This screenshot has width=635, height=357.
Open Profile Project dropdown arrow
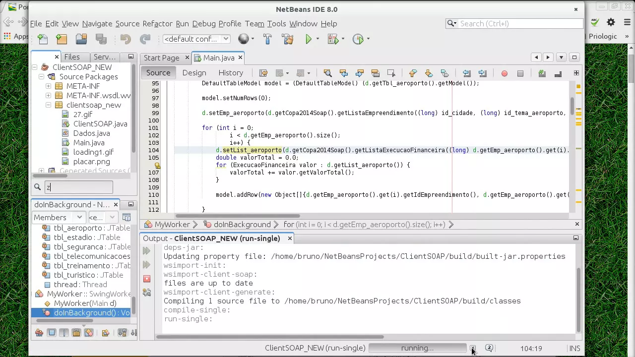[x=368, y=39]
